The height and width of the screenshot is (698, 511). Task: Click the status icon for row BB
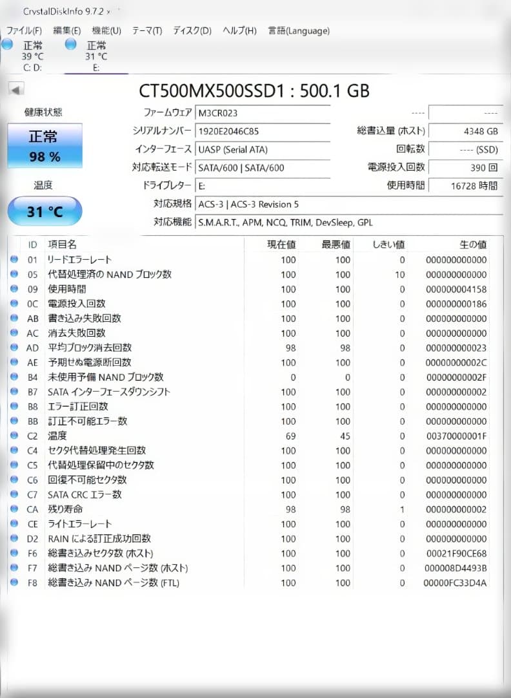coord(14,421)
